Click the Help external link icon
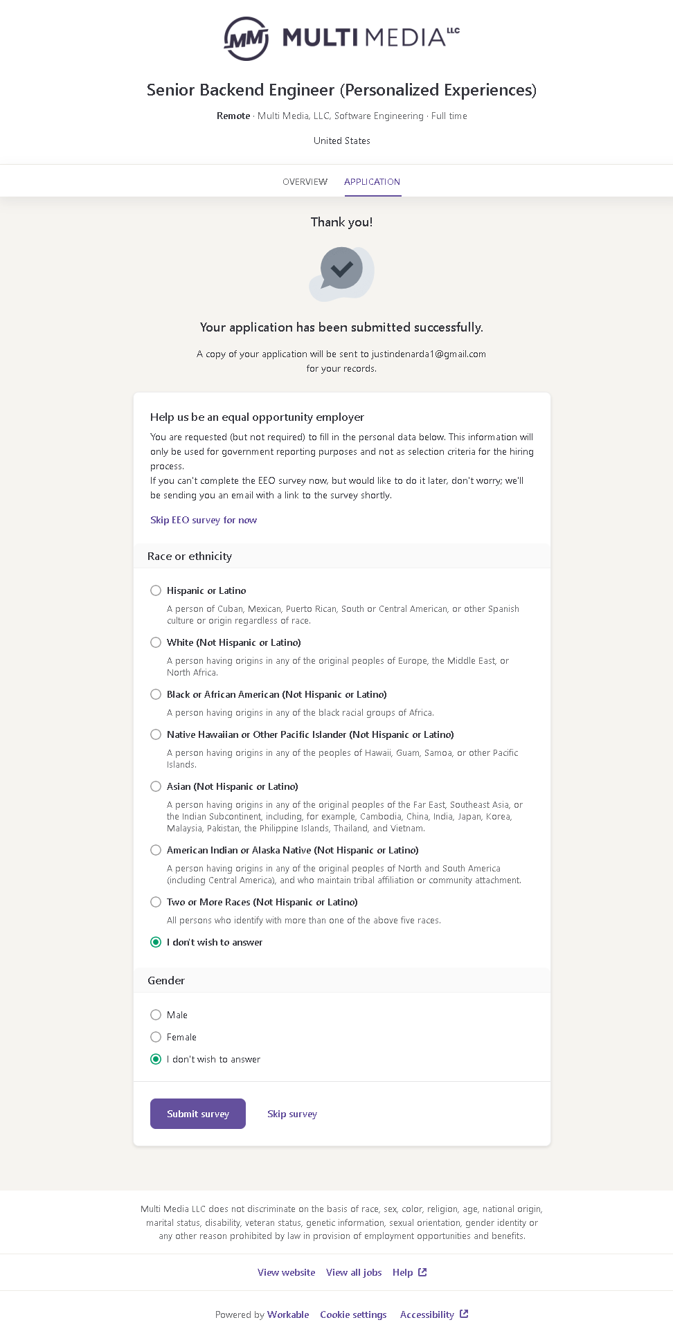The height and width of the screenshot is (1338, 673). coord(422,1272)
